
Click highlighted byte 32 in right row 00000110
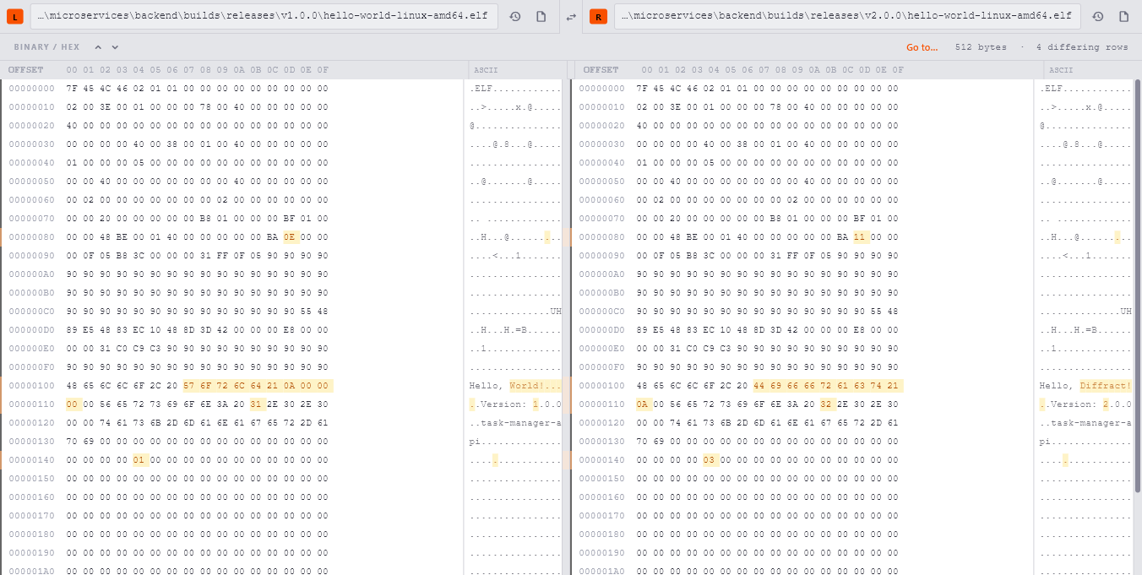(x=828, y=404)
